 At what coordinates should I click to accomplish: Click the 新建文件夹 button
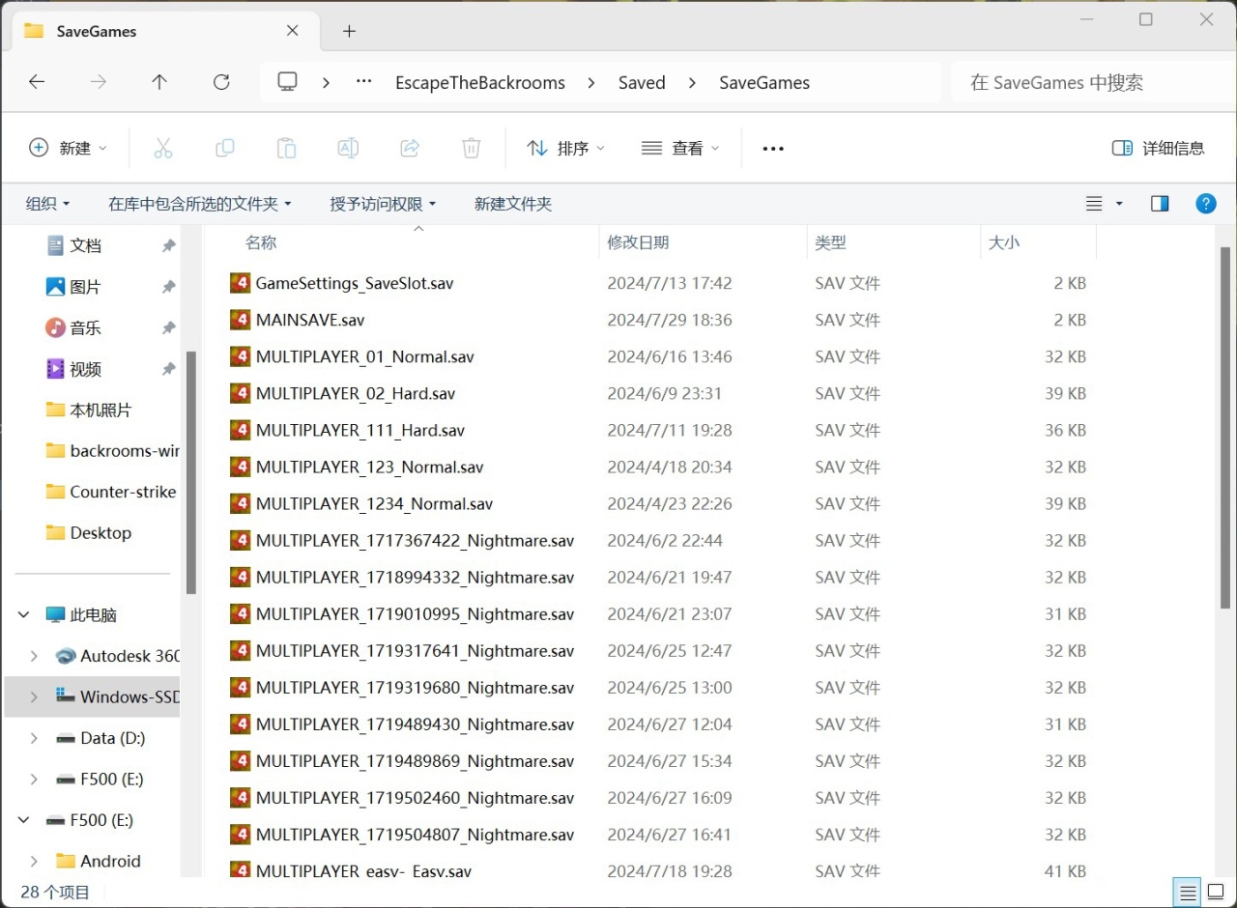[512, 204]
